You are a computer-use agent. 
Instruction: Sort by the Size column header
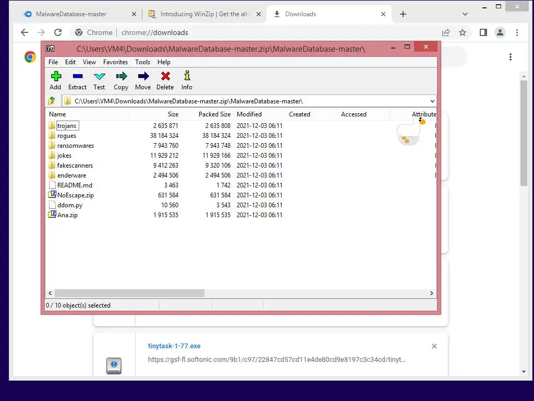[155, 114]
